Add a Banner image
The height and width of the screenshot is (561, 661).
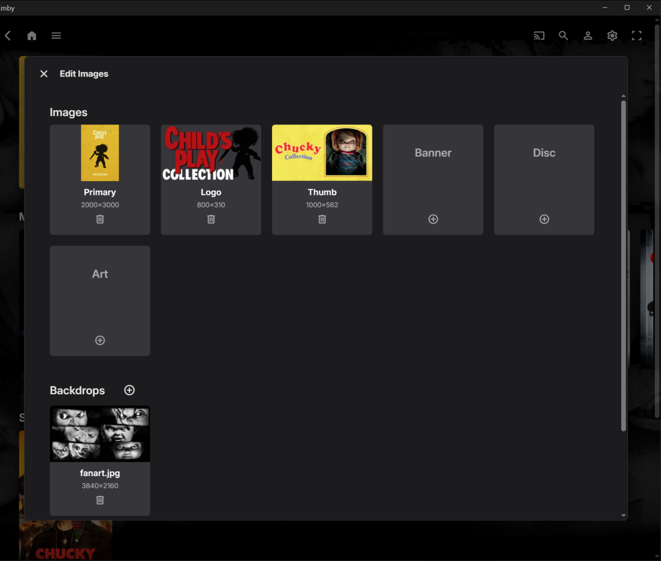click(x=434, y=219)
